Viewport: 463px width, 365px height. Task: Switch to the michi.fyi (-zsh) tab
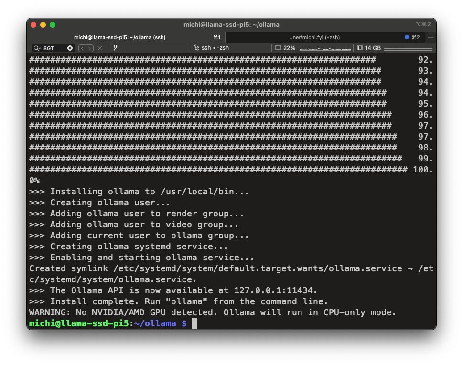tap(314, 37)
